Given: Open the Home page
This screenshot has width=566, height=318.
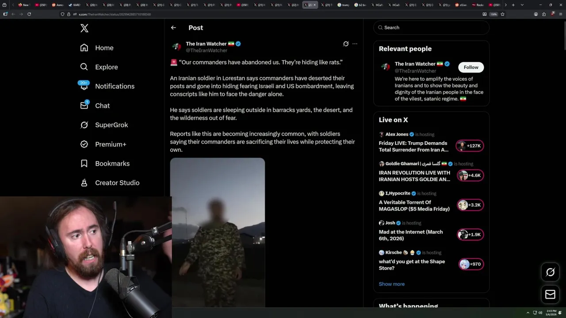Looking at the screenshot, I should click(97, 48).
